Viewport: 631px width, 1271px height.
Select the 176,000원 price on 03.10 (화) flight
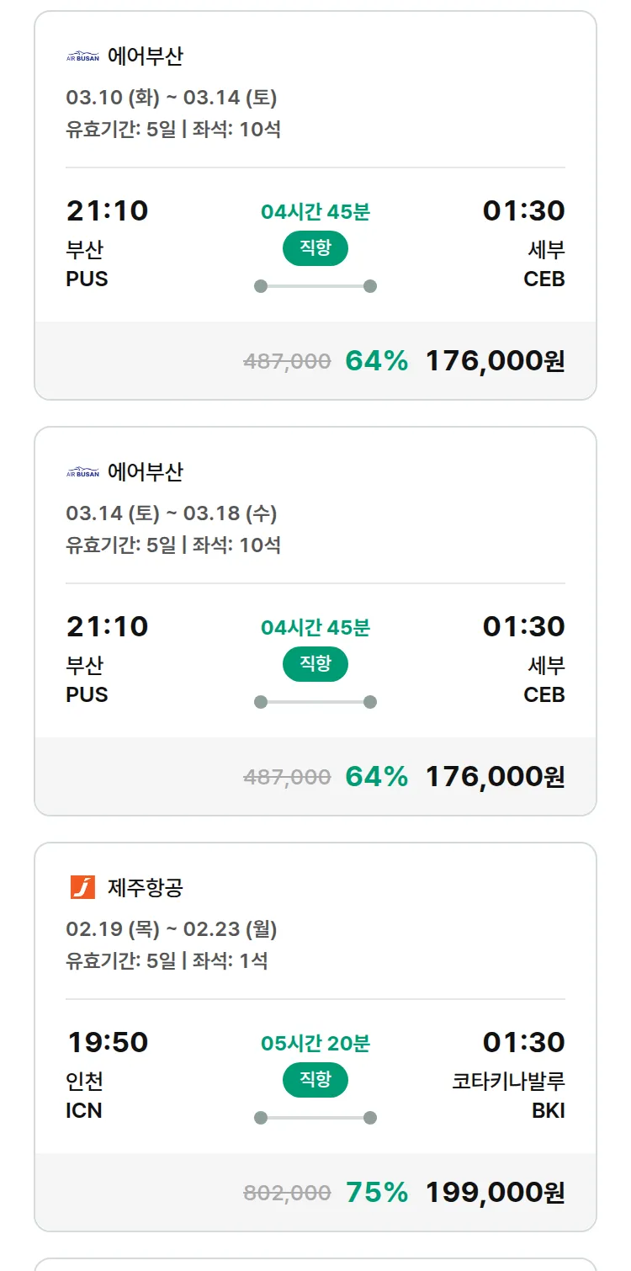pos(495,360)
